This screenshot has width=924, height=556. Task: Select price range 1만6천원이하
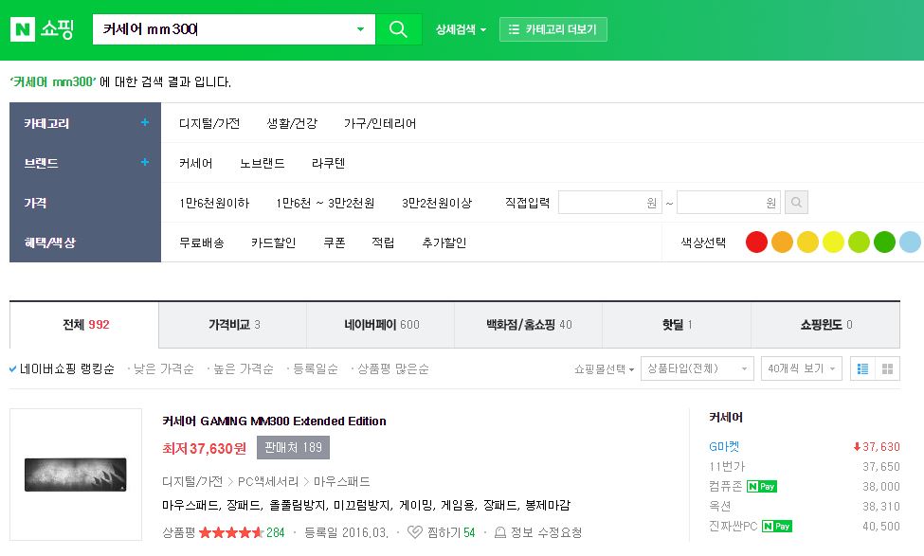(214, 203)
